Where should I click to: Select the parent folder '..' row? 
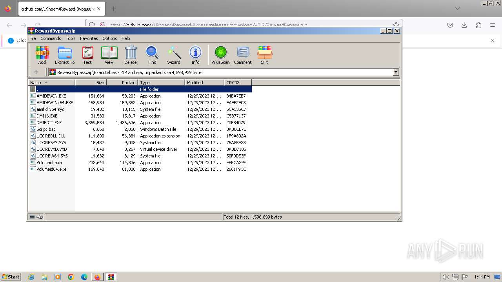coord(140,89)
